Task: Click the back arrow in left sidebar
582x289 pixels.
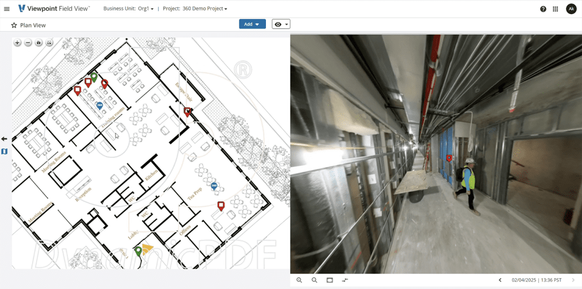Action: [4, 139]
